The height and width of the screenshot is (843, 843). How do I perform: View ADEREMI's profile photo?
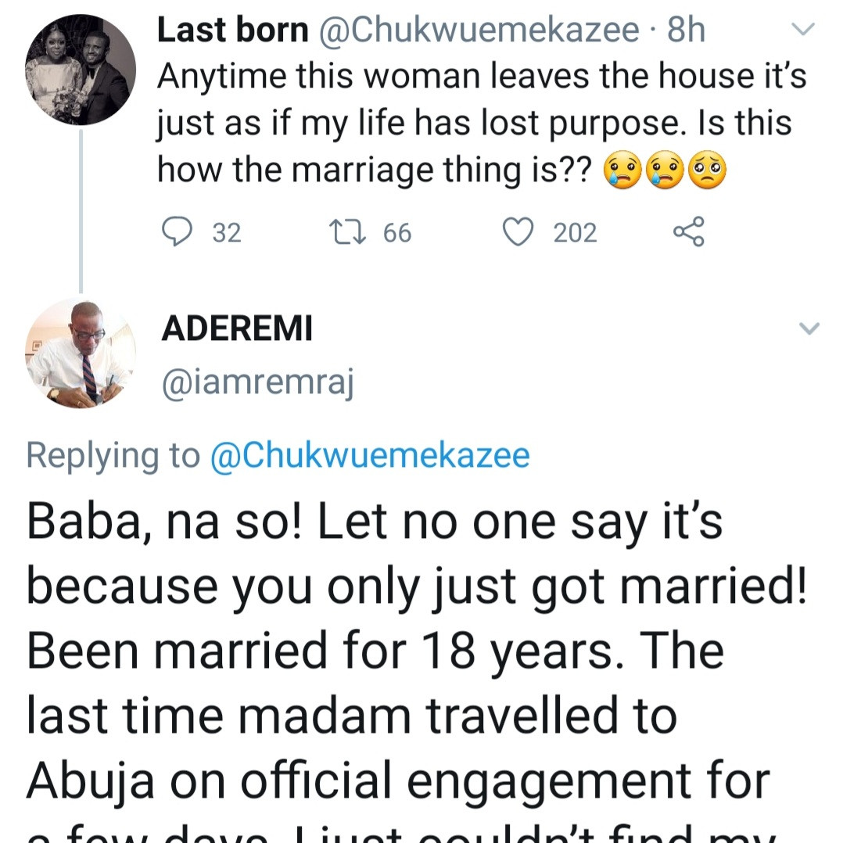pos(80,353)
